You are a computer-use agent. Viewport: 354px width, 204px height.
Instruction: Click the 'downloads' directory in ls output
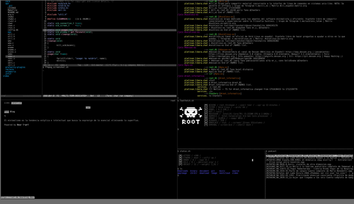183,171
